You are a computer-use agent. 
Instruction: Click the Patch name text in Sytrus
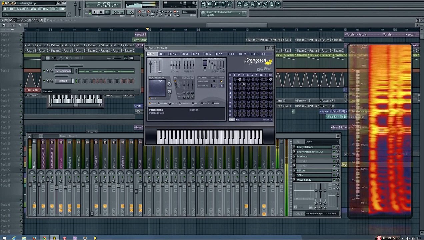(x=156, y=110)
